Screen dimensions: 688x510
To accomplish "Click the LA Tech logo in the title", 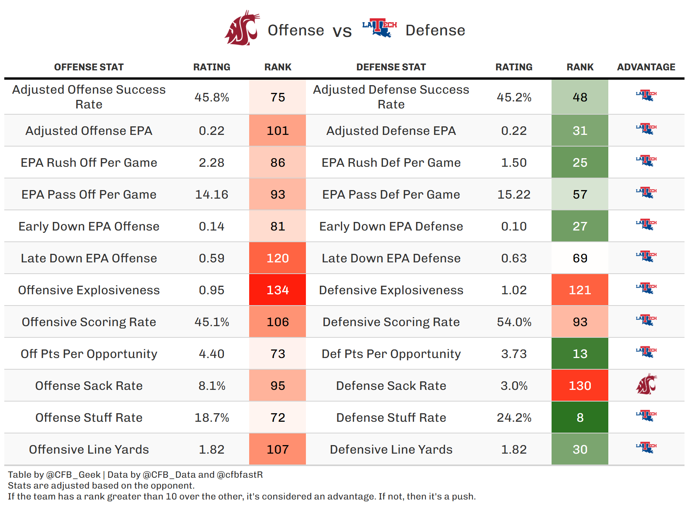I will tap(379, 28).
